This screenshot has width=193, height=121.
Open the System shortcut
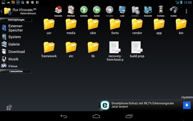pos(11,37)
